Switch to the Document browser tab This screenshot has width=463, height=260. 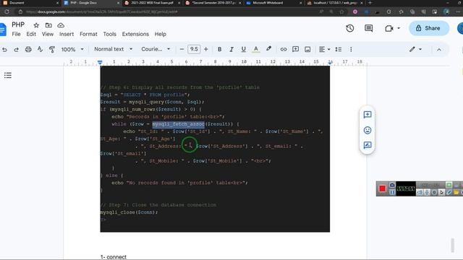(30, 3)
